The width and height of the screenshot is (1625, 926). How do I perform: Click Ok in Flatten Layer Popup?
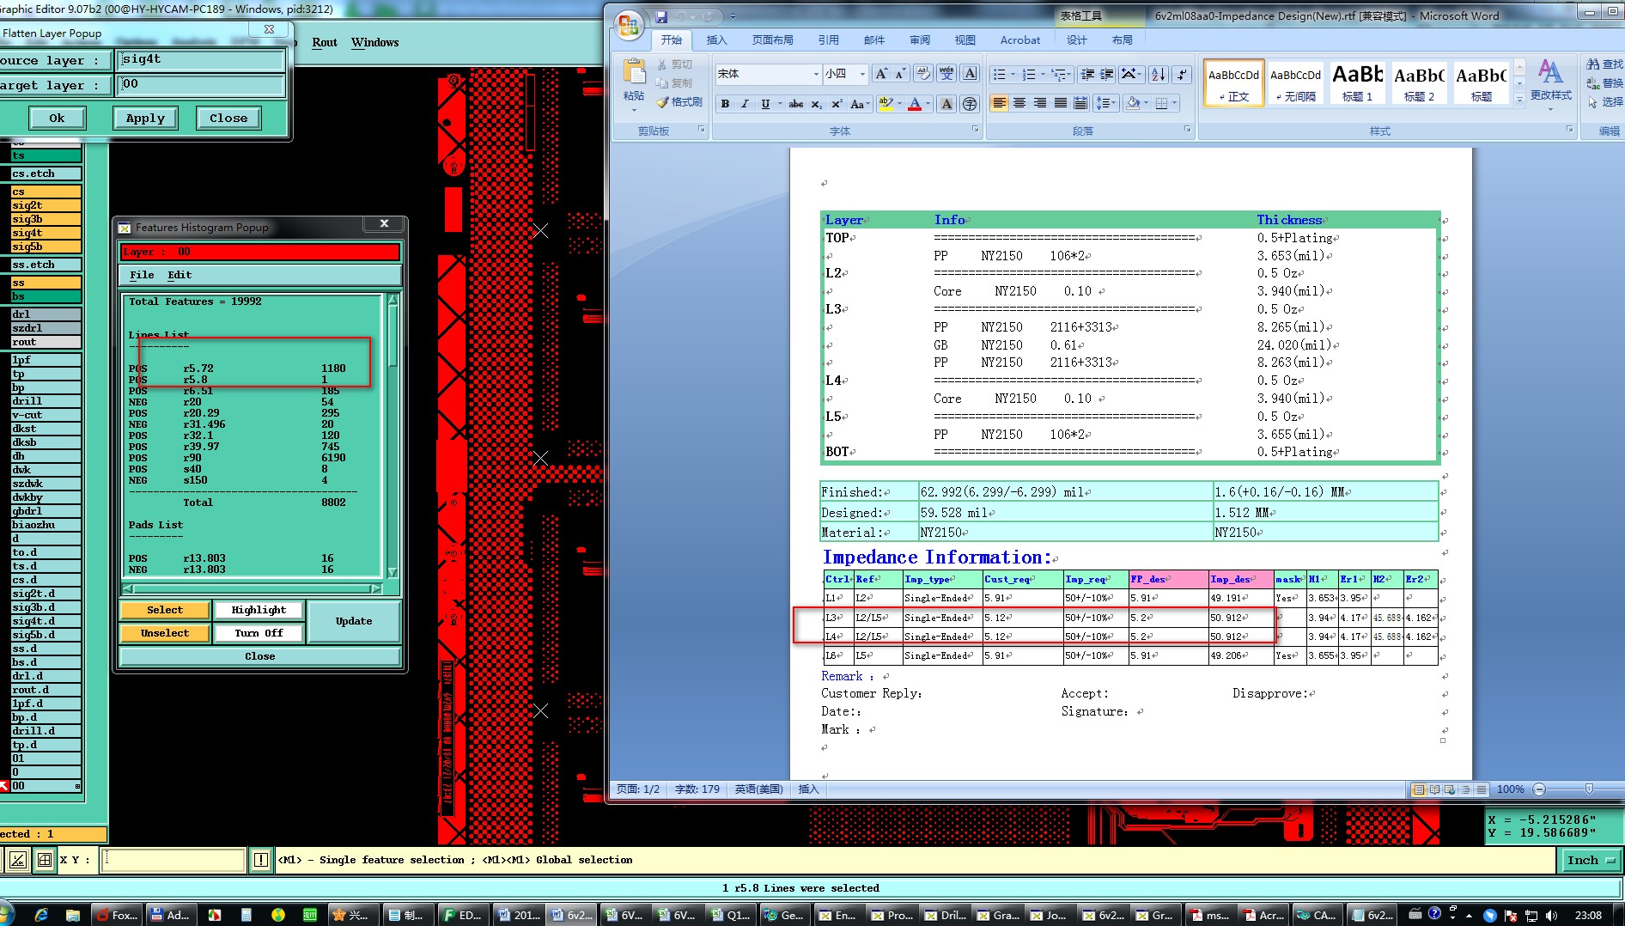tap(57, 119)
